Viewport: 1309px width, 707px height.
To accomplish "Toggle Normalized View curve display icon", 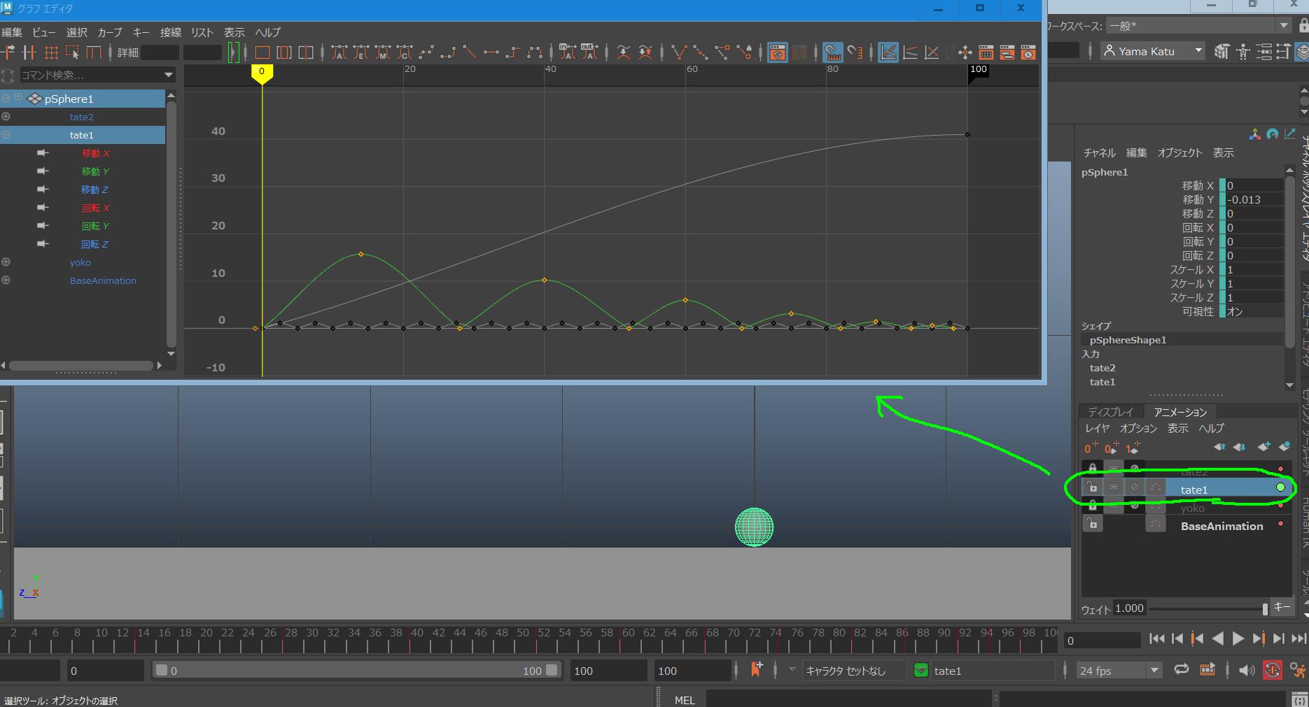I will (932, 52).
